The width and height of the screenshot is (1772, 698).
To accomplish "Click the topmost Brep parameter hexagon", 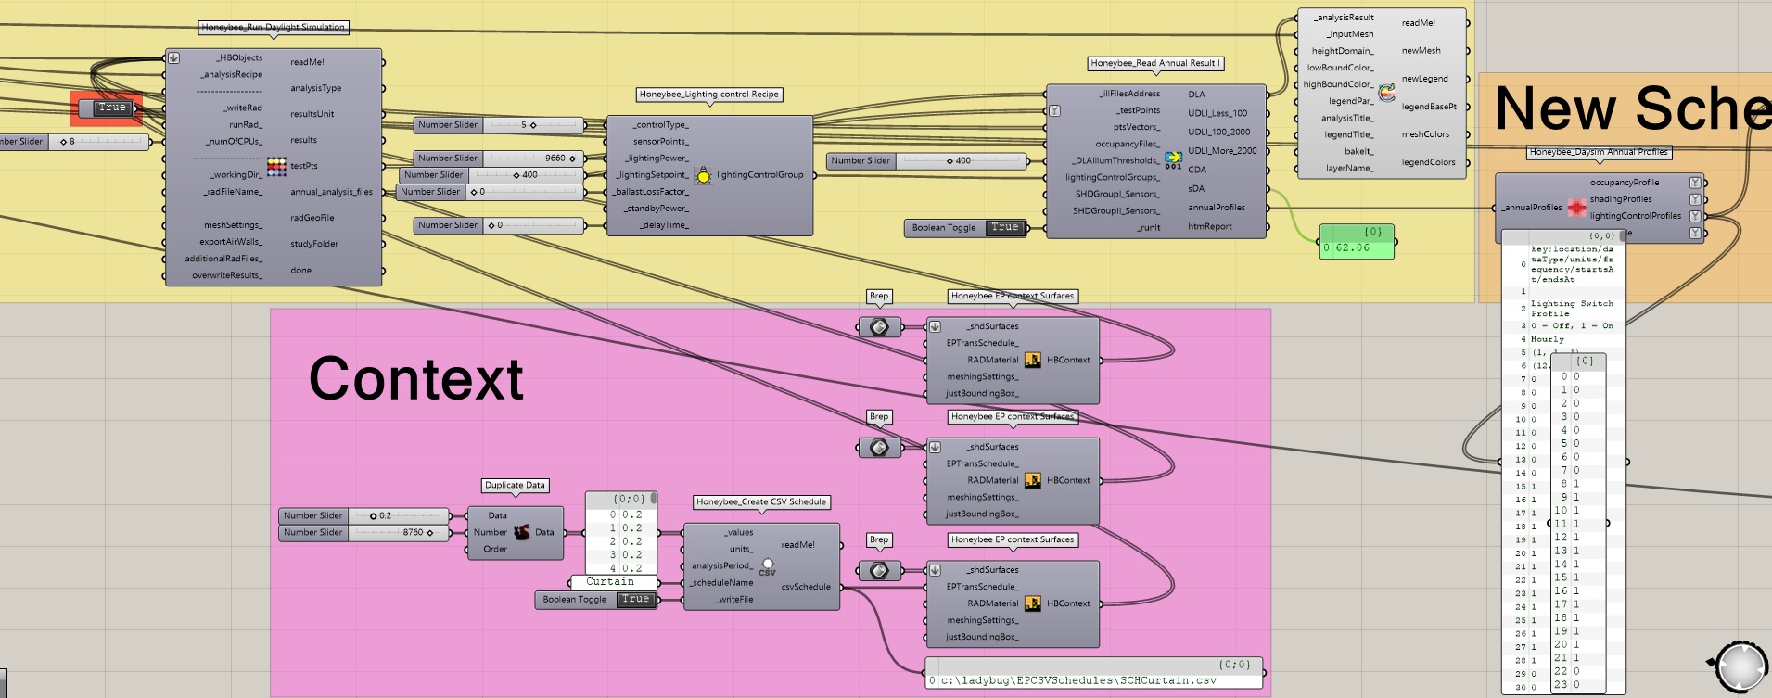I will click(x=879, y=326).
